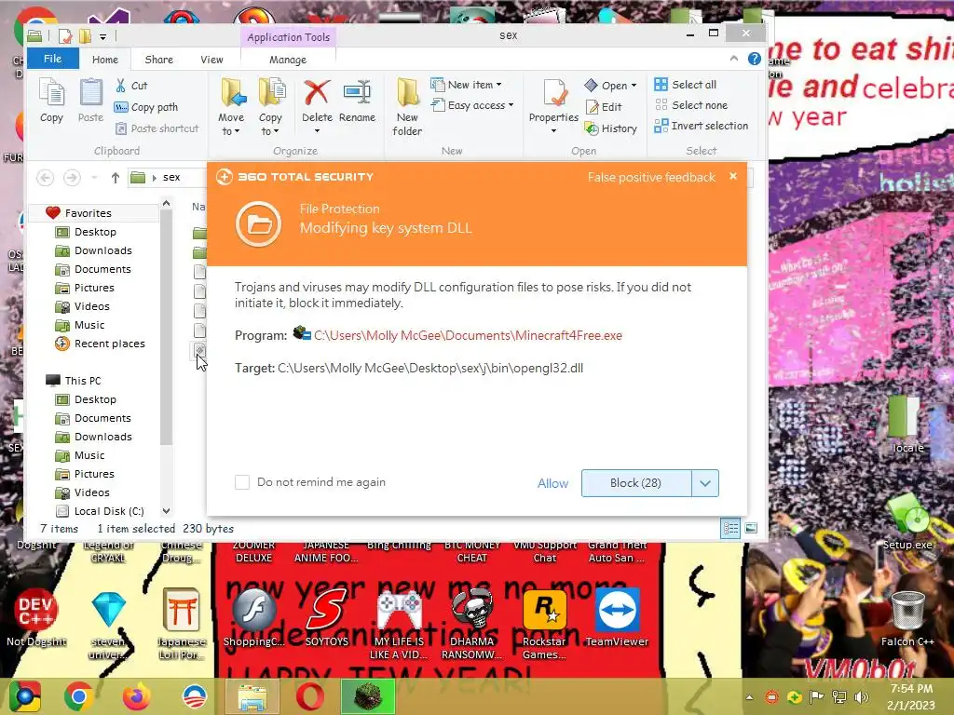Click the Minecraft block taskbar icon
This screenshot has width=954, height=715.
tap(367, 696)
